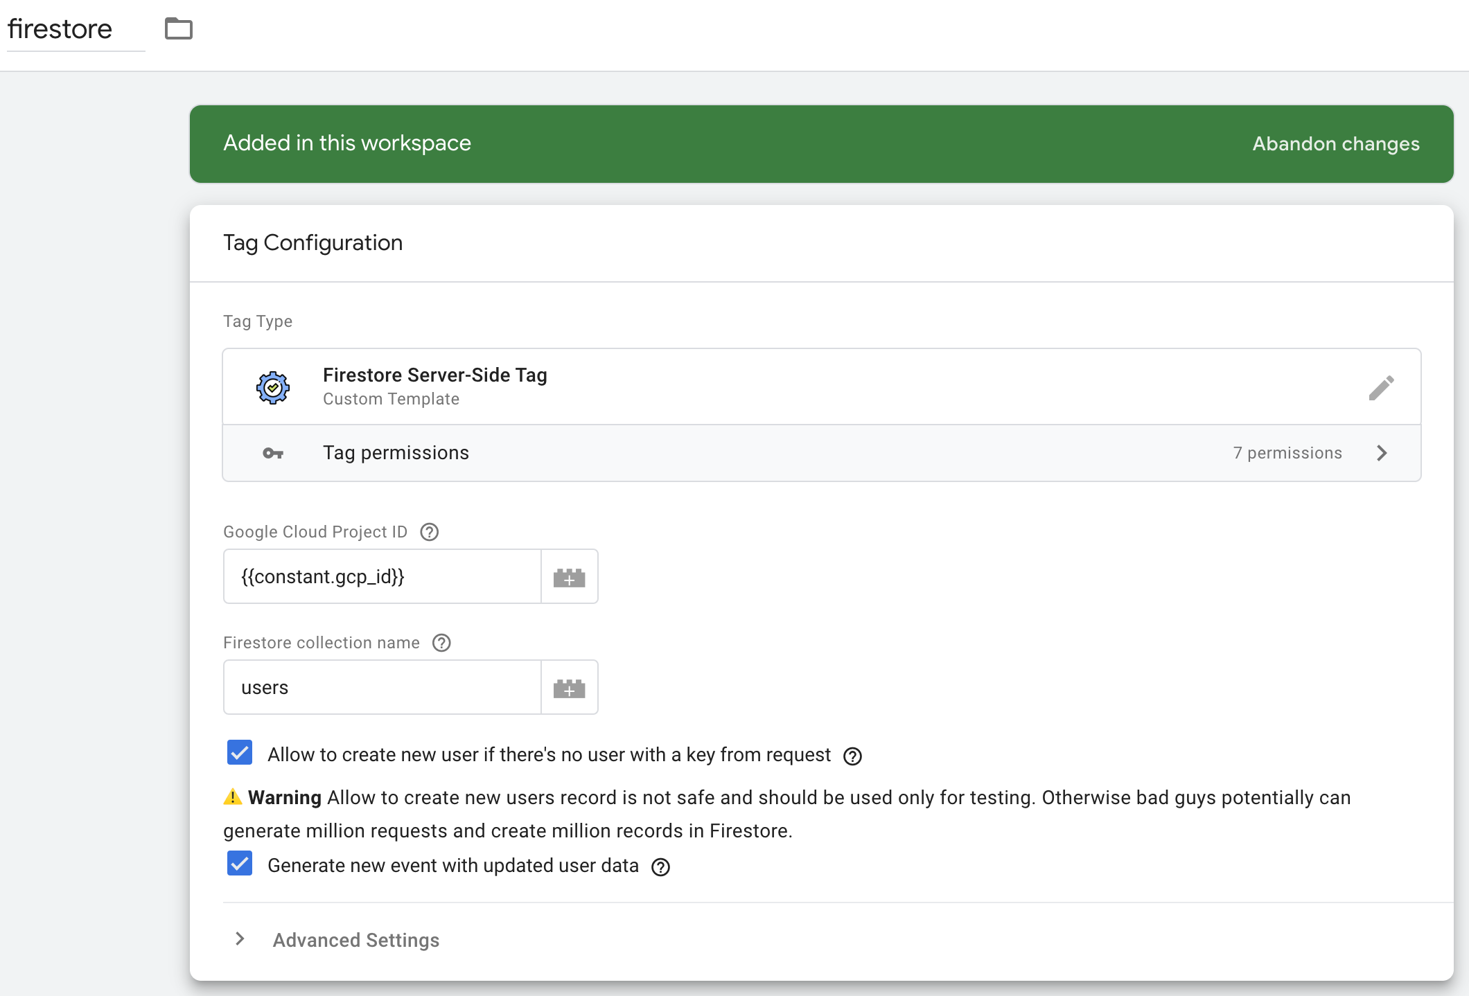Click the key icon next to Tag permissions
Viewport: 1469px width, 996px height.
pos(272,452)
